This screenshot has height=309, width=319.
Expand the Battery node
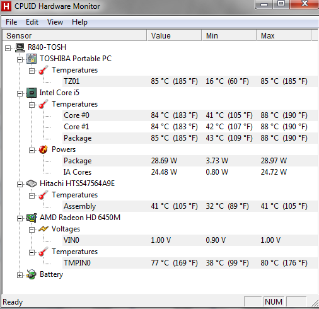tap(20, 275)
